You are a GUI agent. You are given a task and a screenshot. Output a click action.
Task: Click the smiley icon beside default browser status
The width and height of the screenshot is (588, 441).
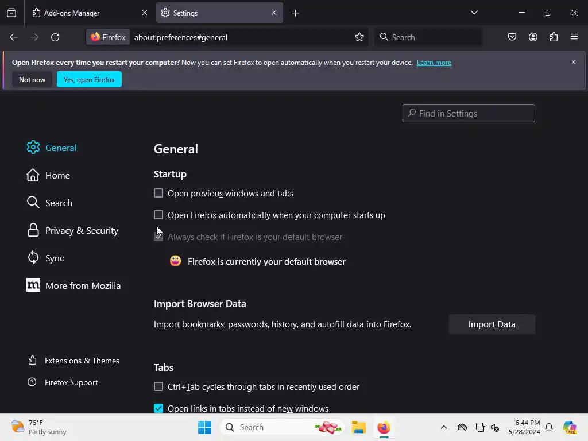pyautogui.click(x=175, y=261)
